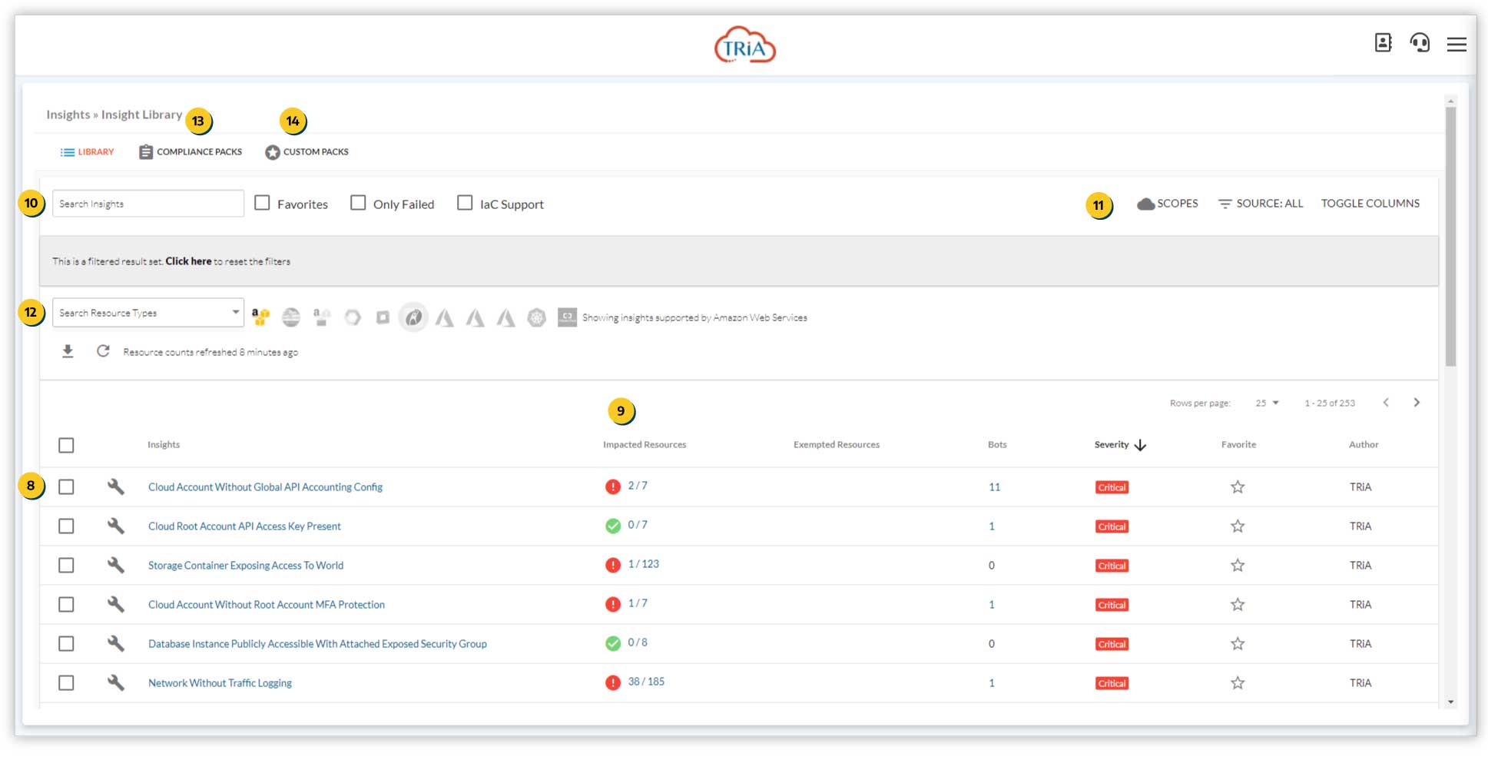Check the Cloud Root Account API Access Key row

click(66, 526)
